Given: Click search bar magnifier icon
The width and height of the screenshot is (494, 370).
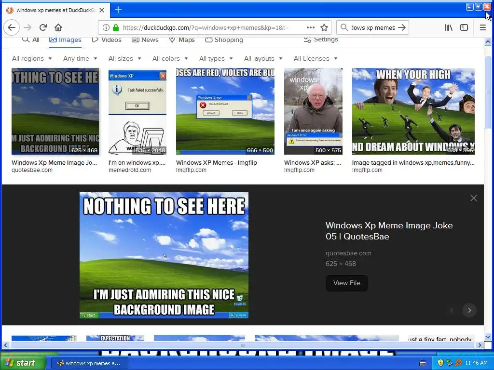Looking at the screenshot, I should click(x=344, y=27).
